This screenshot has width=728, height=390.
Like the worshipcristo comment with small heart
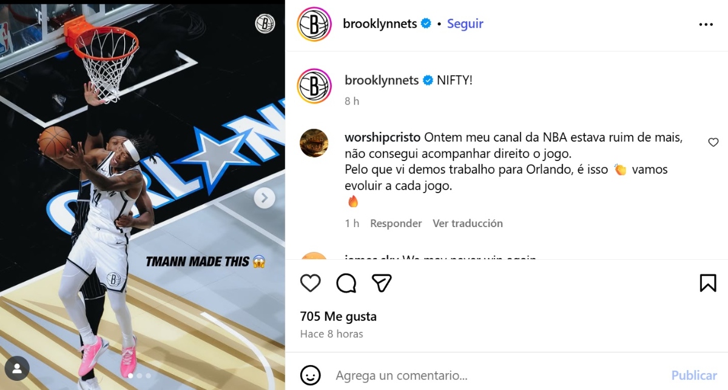713,142
